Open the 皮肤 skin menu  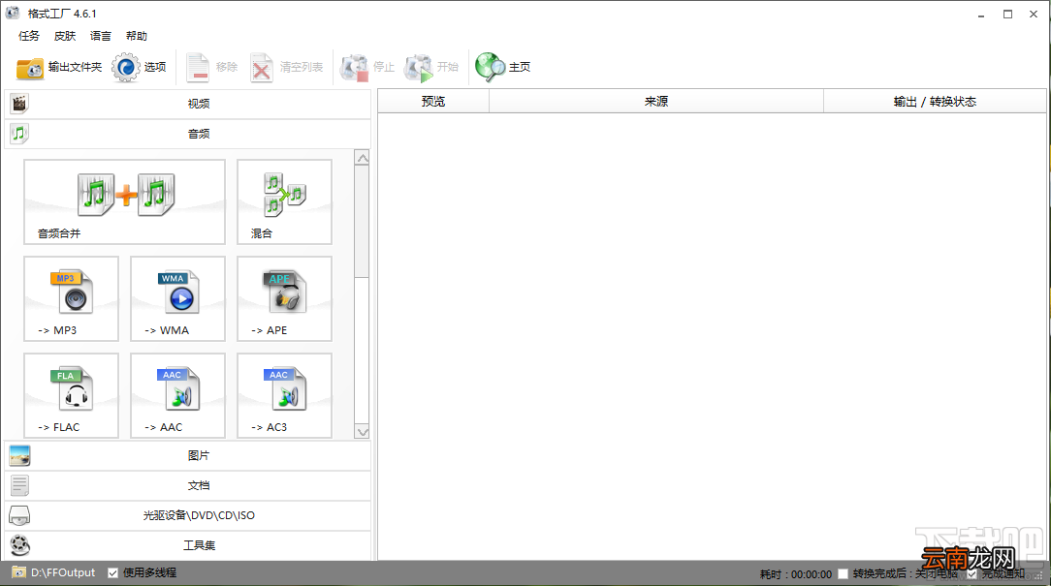[65, 36]
